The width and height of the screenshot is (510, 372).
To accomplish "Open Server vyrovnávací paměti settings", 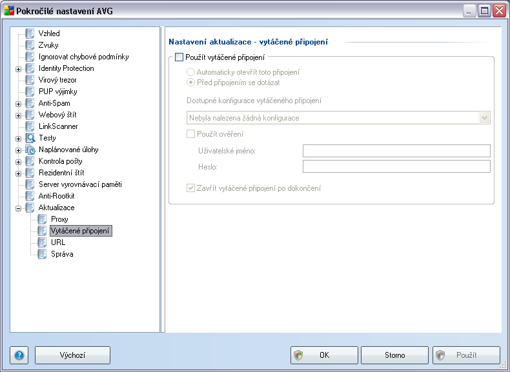I will coord(80,184).
